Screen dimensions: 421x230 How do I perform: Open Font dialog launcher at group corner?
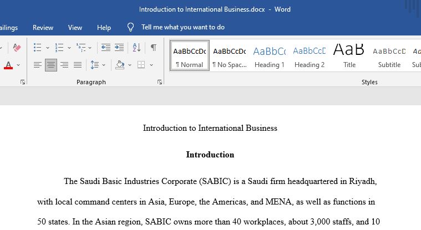coord(23,82)
